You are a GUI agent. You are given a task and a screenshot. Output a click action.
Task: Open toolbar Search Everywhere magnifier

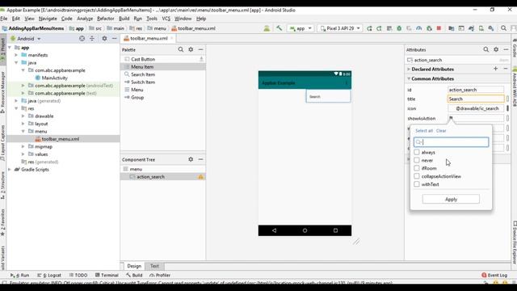click(503, 28)
